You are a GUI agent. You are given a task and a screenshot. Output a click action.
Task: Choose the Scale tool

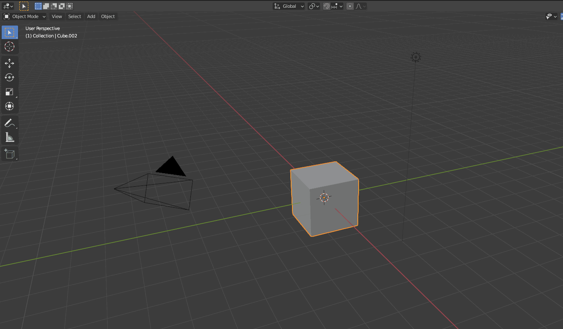point(9,92)
